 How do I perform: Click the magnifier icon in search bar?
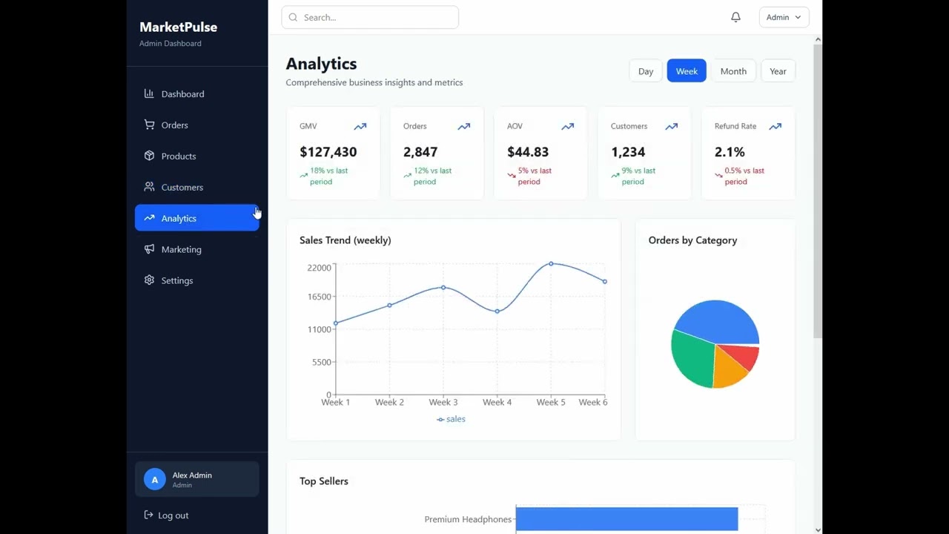point(293,17)
